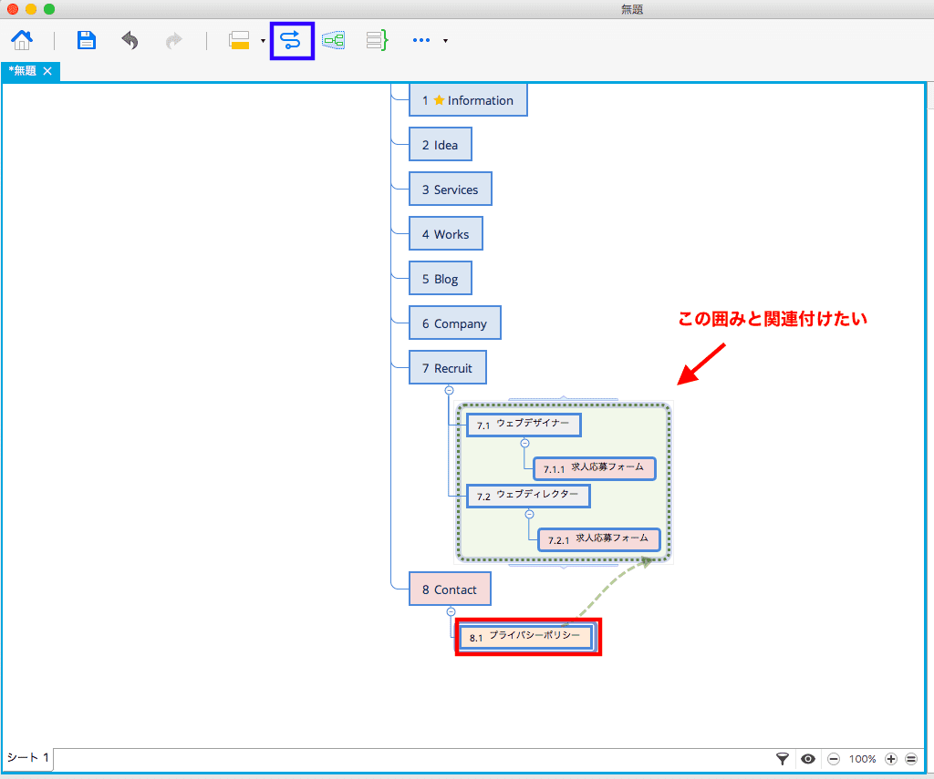This screenshot has height=779, width=934.
Task: Expand the more options dropdown arrow
Action: pos(445,41)
